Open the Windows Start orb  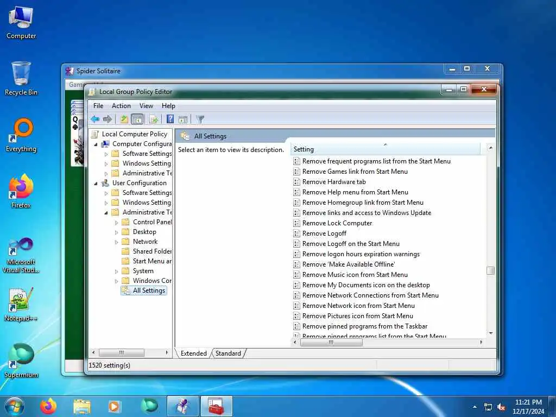point(15,406)
